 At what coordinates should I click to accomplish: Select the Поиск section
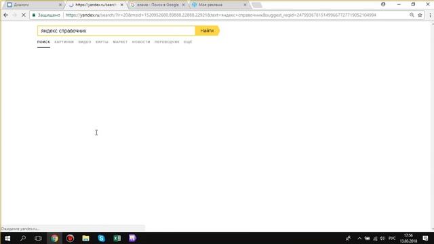coord(43,42)
